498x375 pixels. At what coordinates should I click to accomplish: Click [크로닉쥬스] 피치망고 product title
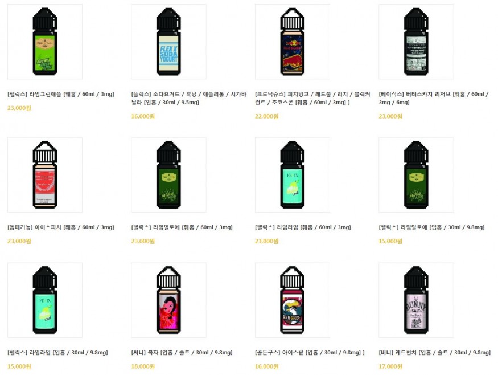[312, 98]
